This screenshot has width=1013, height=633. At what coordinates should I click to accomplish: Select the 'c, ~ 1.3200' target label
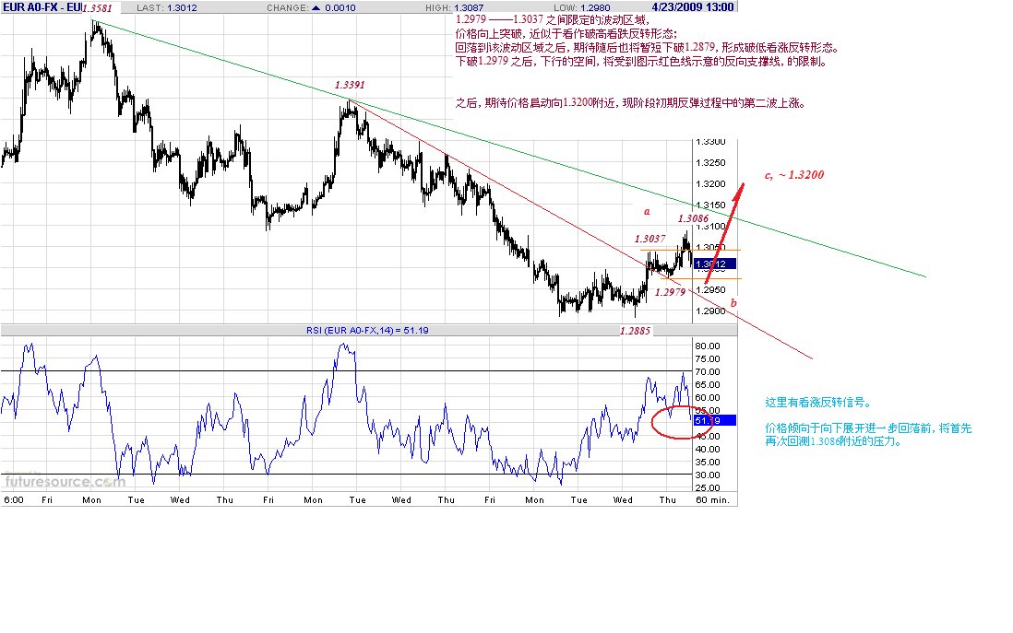tap(794, 175)
